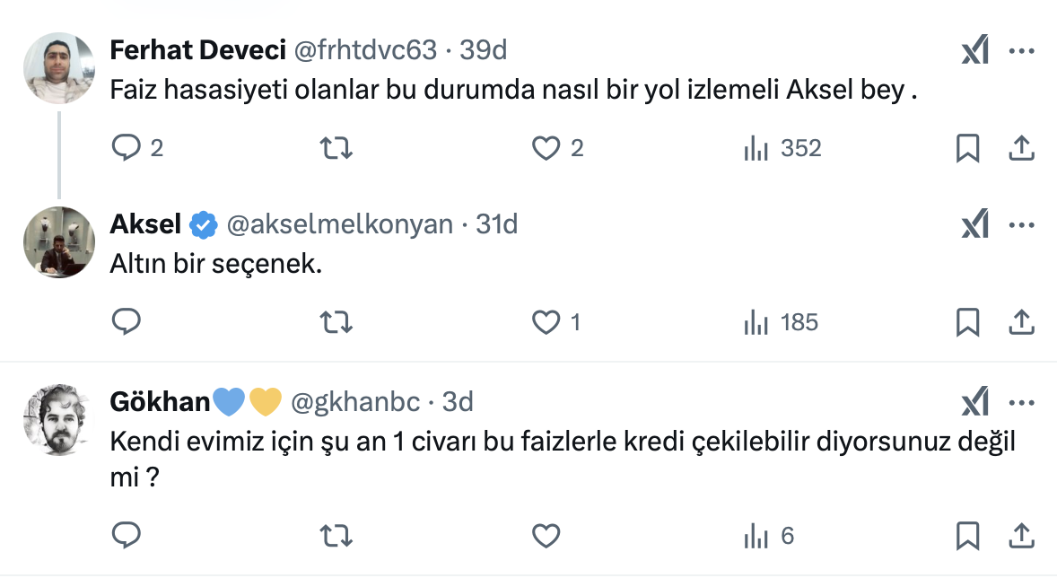
Task: Open @akselmelkonyan profile handle
Action: pyautogui.click(x=339, y=224)
